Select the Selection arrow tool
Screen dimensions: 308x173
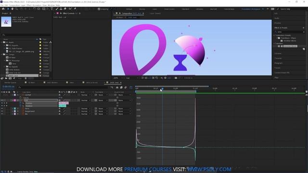click(x=8, y=9)
